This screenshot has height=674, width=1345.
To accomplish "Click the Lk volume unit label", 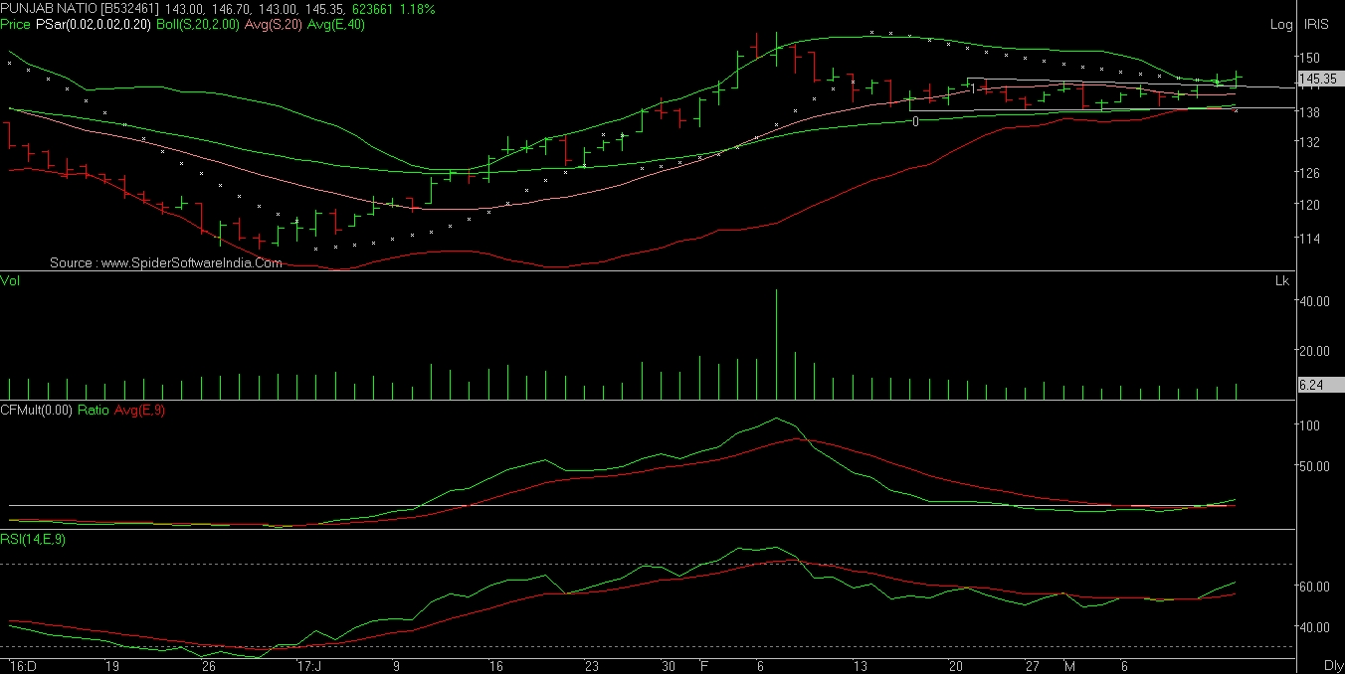I will [x=1281, y=281].
